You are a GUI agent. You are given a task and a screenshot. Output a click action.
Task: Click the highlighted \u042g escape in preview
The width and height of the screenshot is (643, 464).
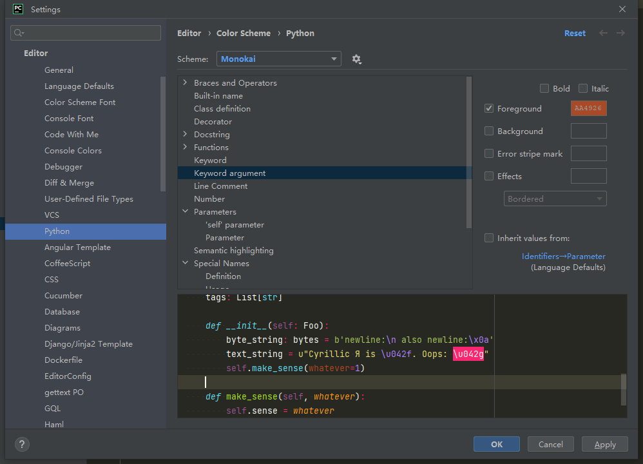click(468, 354)
